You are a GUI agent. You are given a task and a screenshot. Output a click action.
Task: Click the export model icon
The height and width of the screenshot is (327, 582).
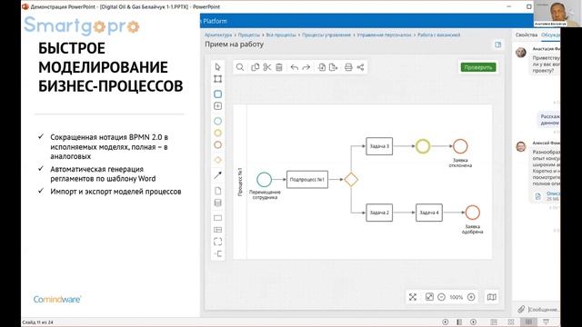tap(334, 67)
